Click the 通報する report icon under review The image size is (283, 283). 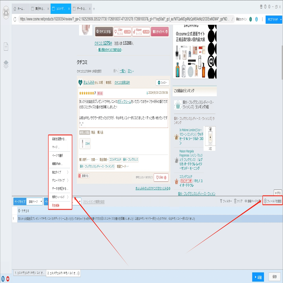[84, 176]
